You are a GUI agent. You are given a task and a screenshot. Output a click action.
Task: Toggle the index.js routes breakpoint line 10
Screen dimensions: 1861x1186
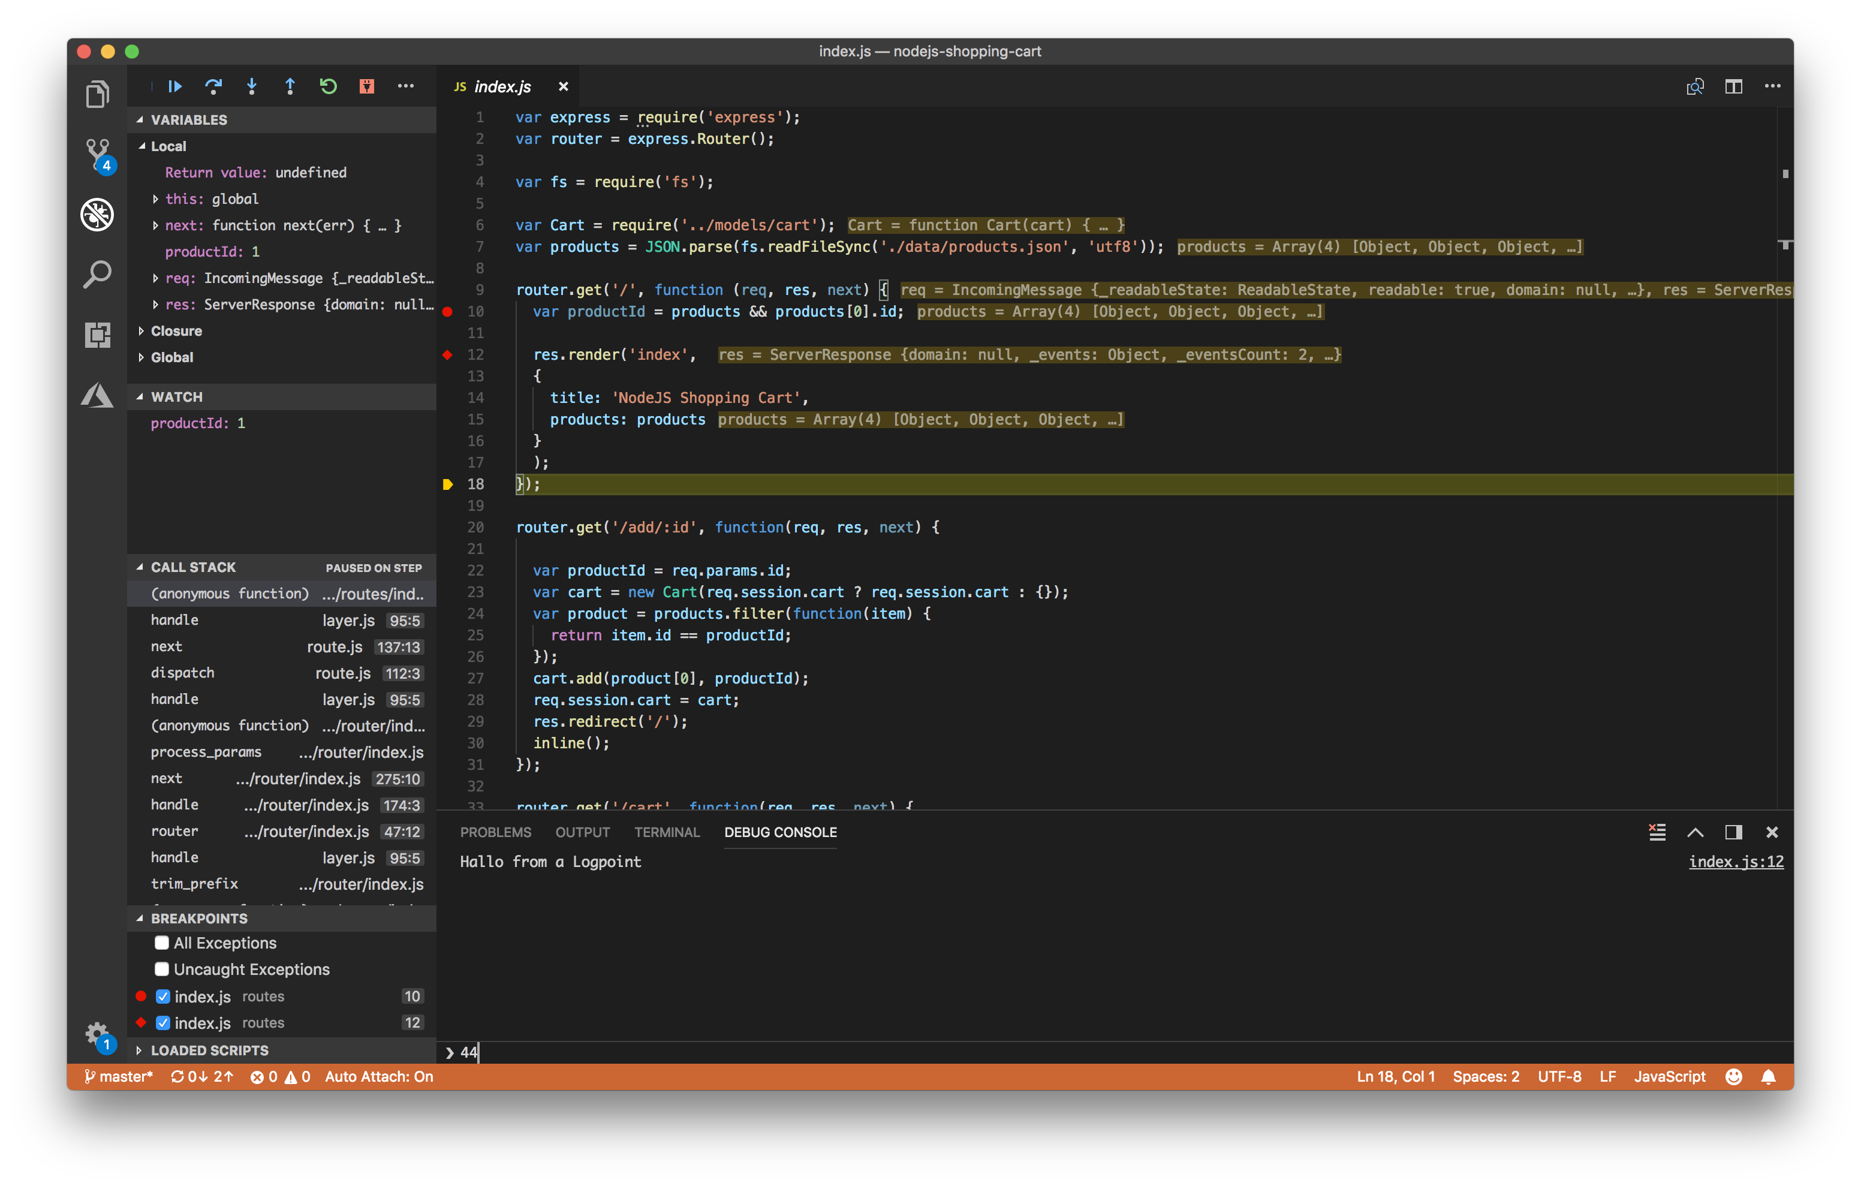click(162, 994)
